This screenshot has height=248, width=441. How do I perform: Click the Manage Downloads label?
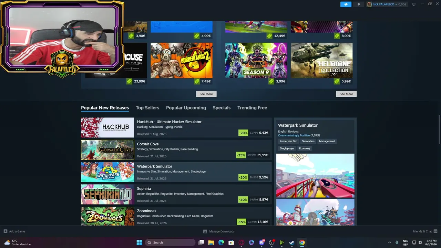[222, 231]
